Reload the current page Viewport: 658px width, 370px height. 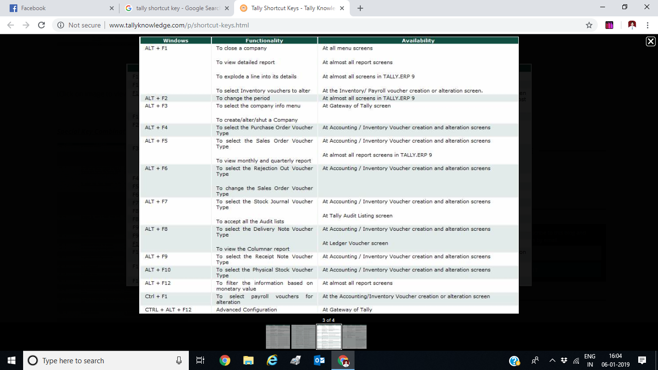point(41,25)
